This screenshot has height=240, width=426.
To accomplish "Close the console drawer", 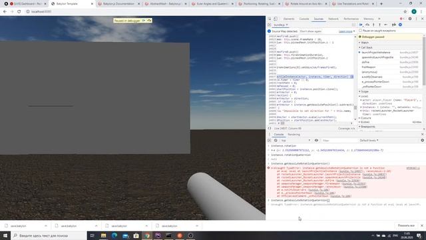I will pos(422,135).
